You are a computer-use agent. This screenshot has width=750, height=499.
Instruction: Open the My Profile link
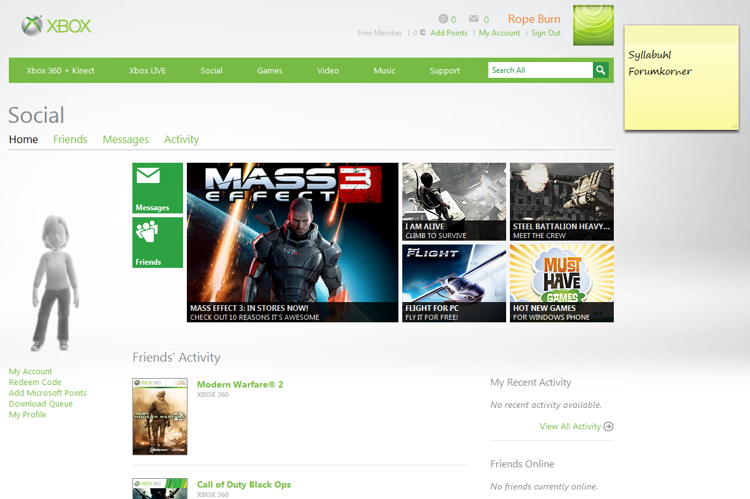point(27,414)
